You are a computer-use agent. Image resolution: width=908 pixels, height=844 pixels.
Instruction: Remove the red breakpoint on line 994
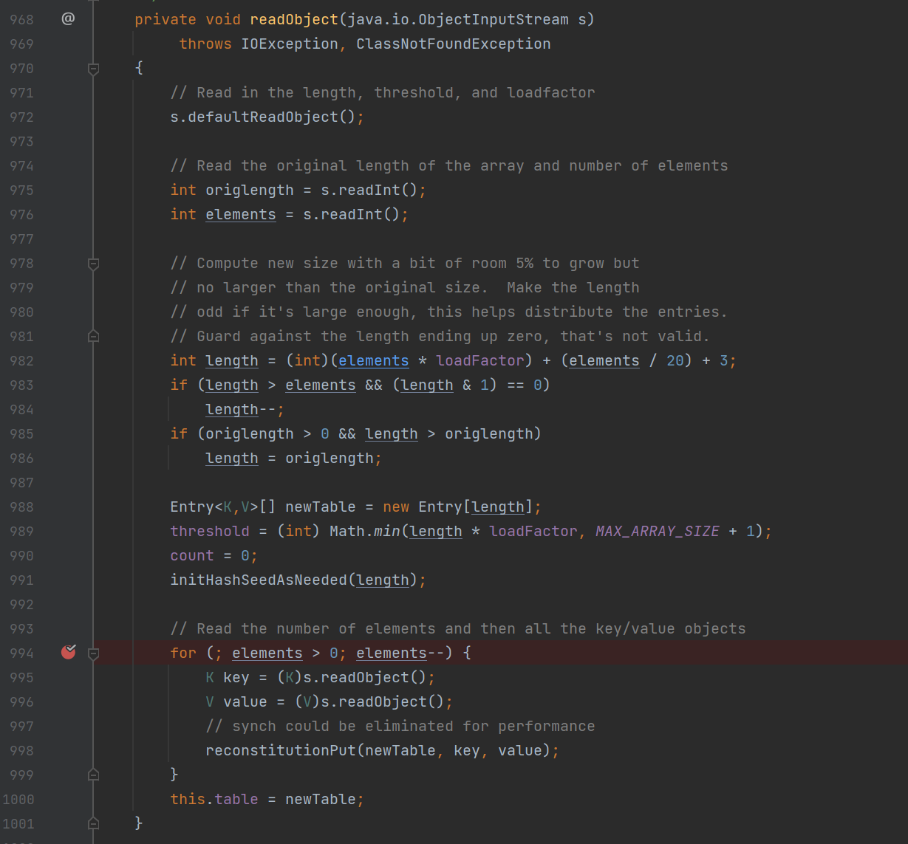tap(69, 651)
